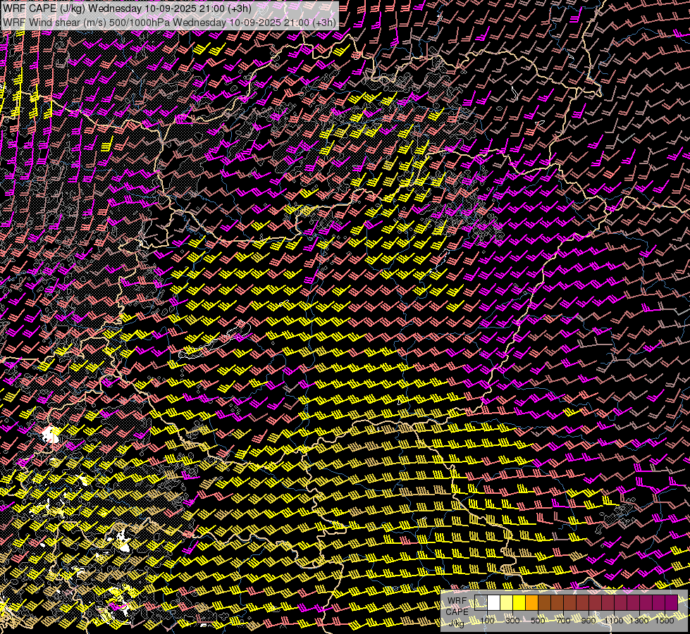Image resolution: width=690 pixels, height=634 pixels.
Task: Select the 500 value on legend scale
Action: pyautogui.click(x=538, y=620)
